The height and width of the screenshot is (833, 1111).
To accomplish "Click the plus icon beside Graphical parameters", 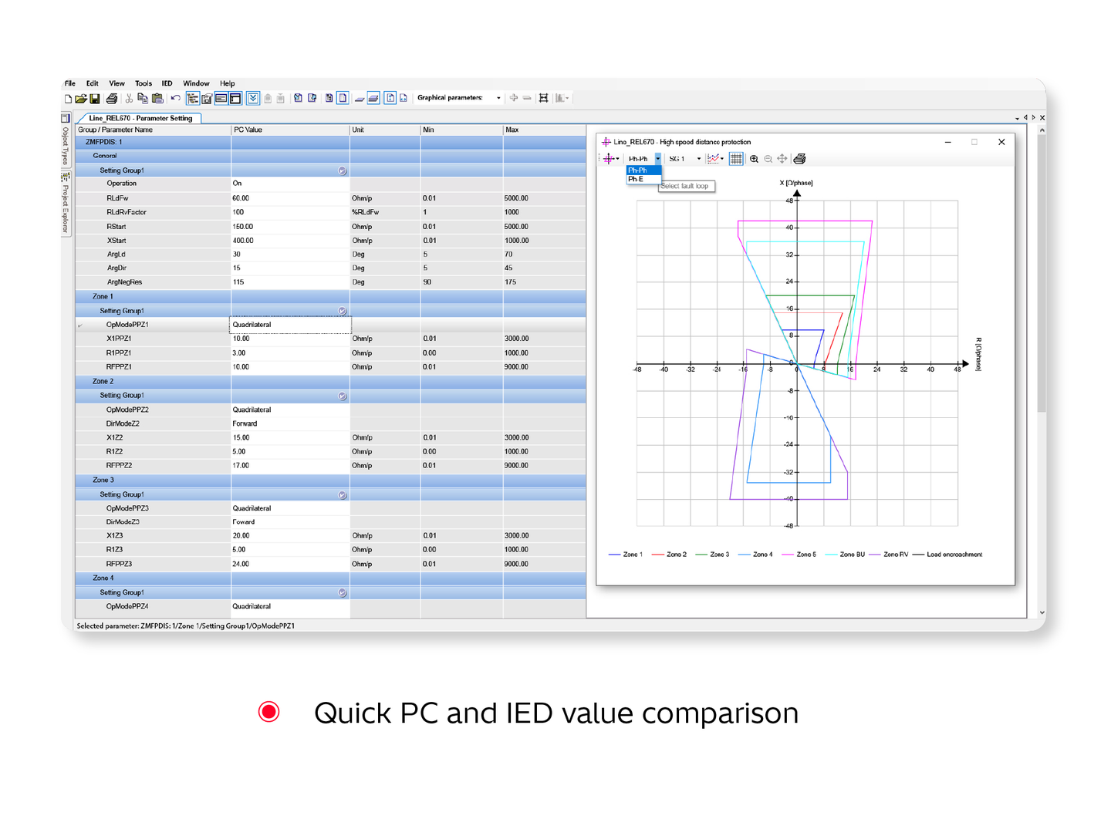I will (x=513, y=98).
